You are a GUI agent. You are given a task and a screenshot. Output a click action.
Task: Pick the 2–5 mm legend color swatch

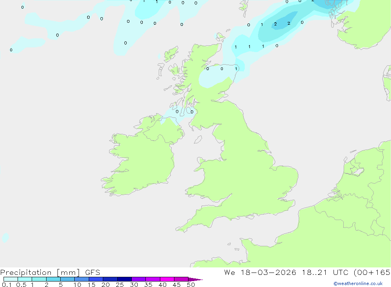(53, 279)
